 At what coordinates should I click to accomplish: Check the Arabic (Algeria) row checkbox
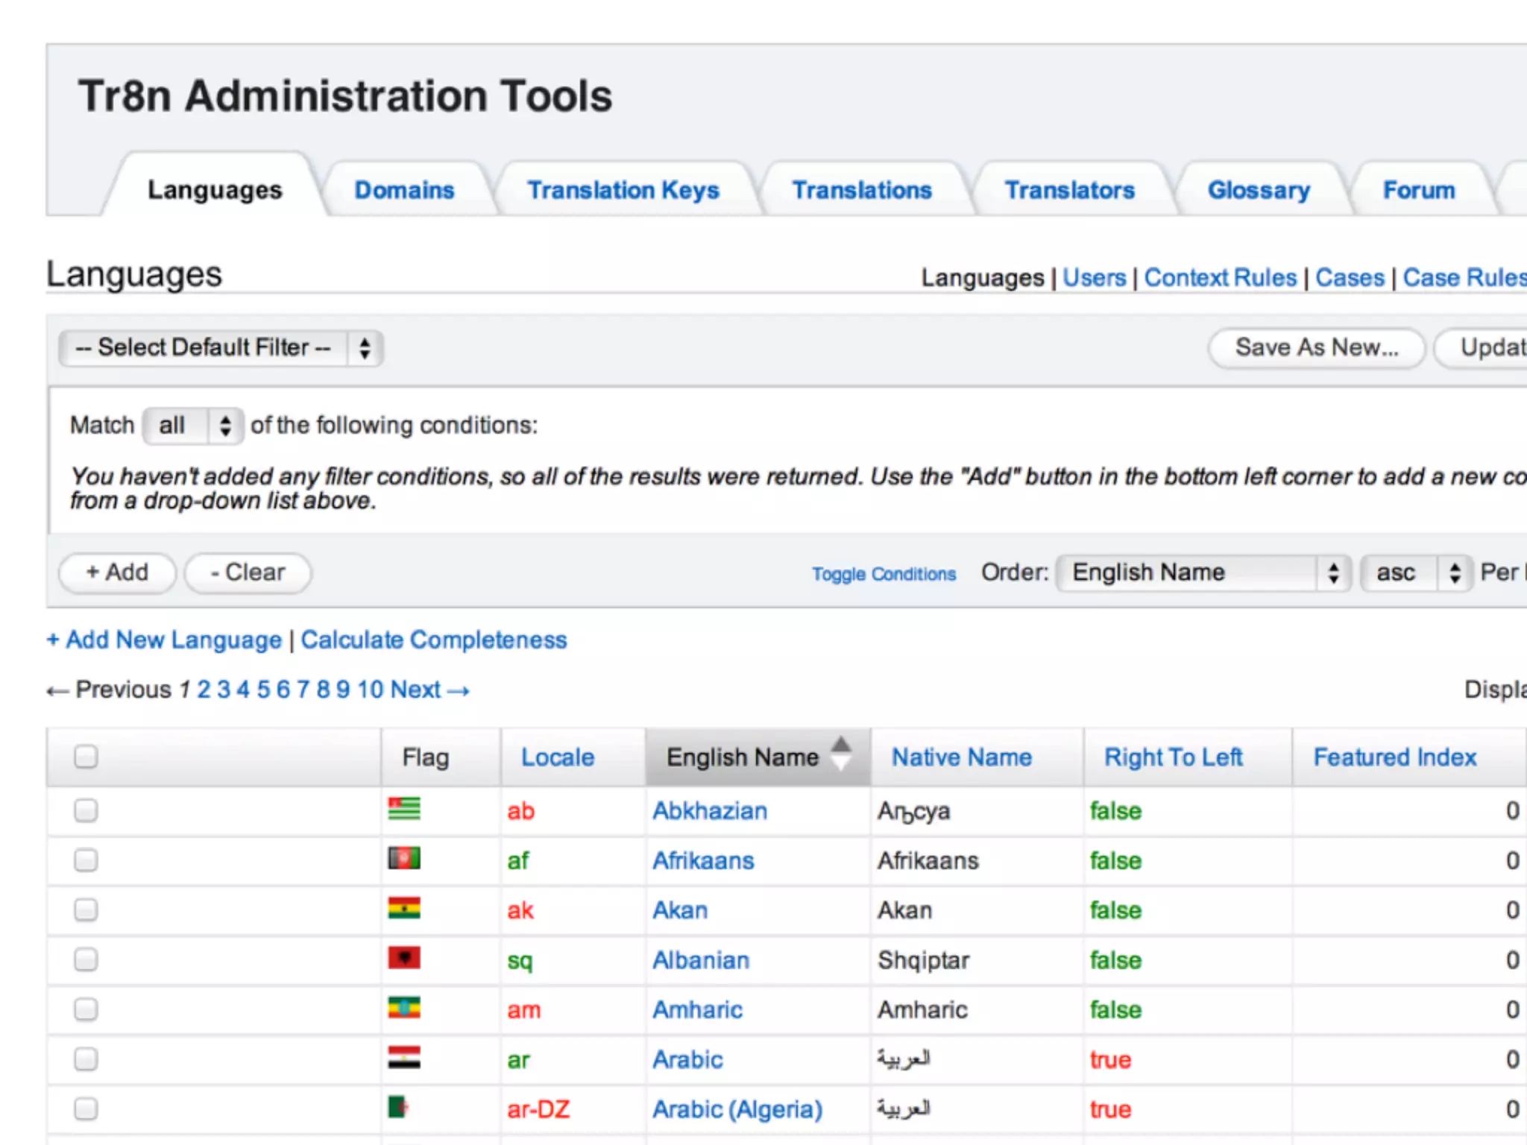click(86, 1109)
